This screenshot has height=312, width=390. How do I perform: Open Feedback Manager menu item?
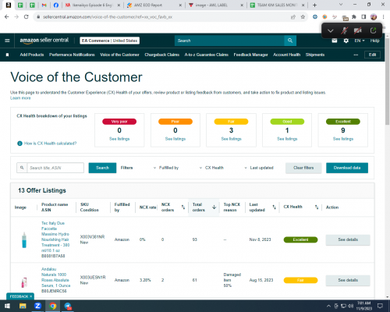tap(250, 55)
